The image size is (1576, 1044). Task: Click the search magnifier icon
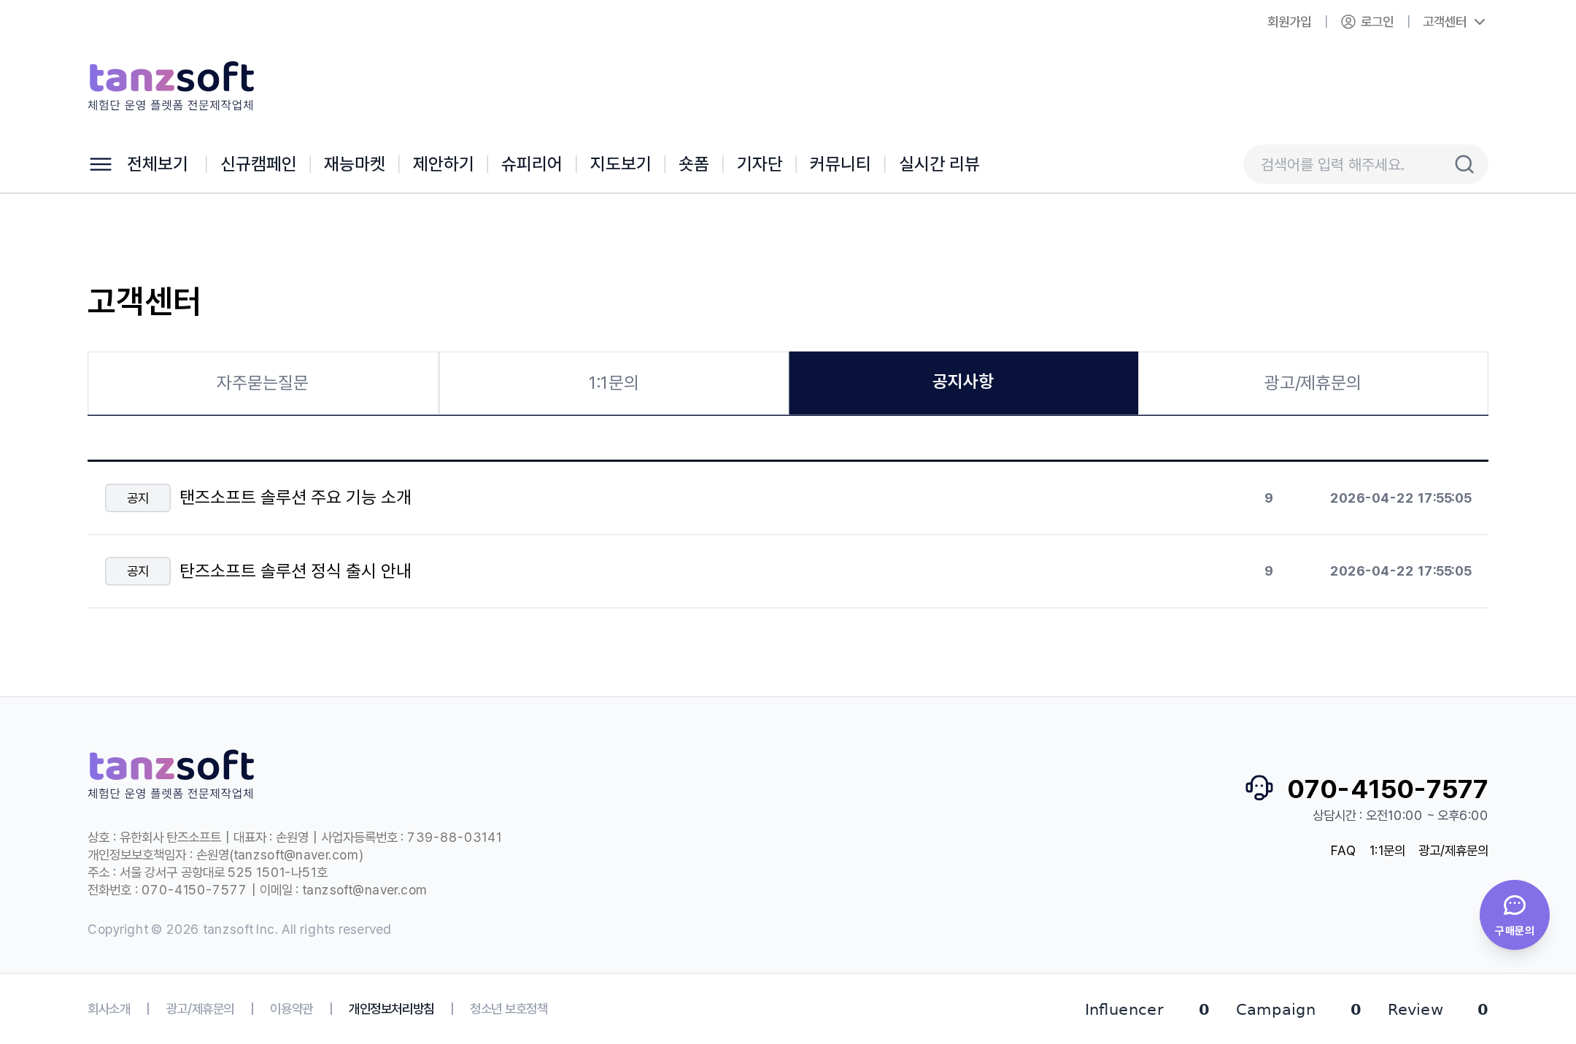(1464, 164)
